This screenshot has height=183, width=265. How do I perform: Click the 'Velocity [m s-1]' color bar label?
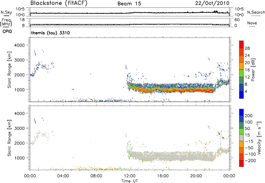pyautogui.click(x=259, y=138)
